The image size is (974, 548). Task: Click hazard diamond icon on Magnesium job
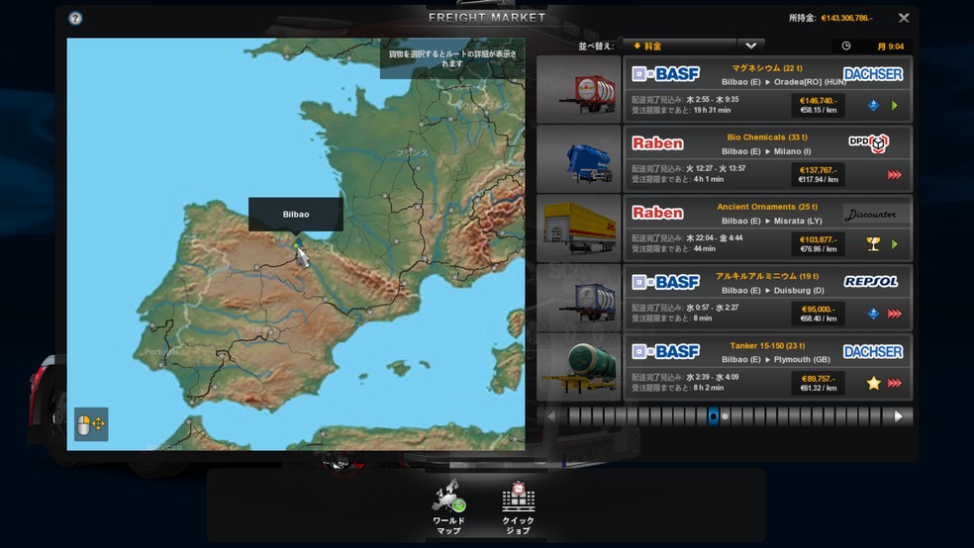[x=873, y=105]
